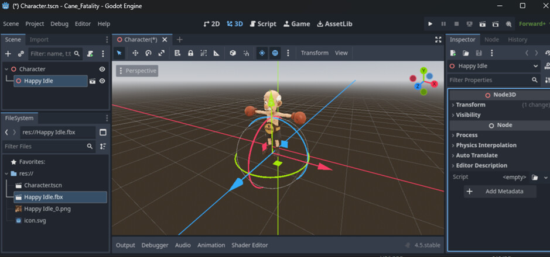Click the Scale mode tool icon
The width and height of the screenshot is (550, 257).
pos(161,53)
